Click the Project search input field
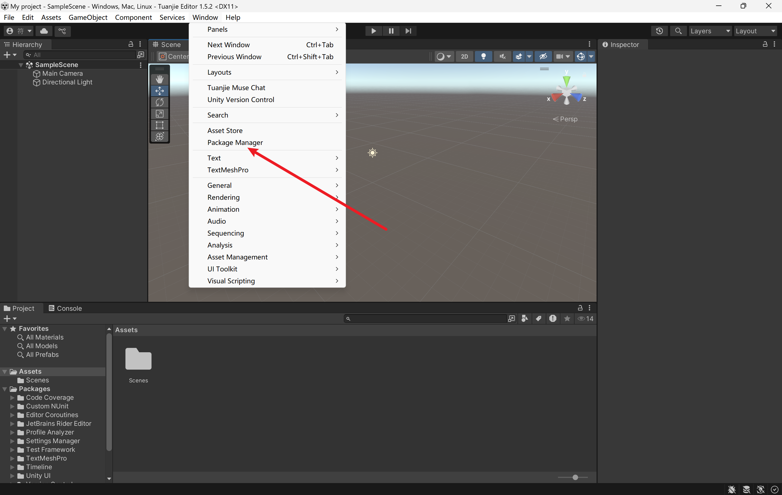Image resolution: width=782 pixels, height=495 pixels. pos(425,318)
